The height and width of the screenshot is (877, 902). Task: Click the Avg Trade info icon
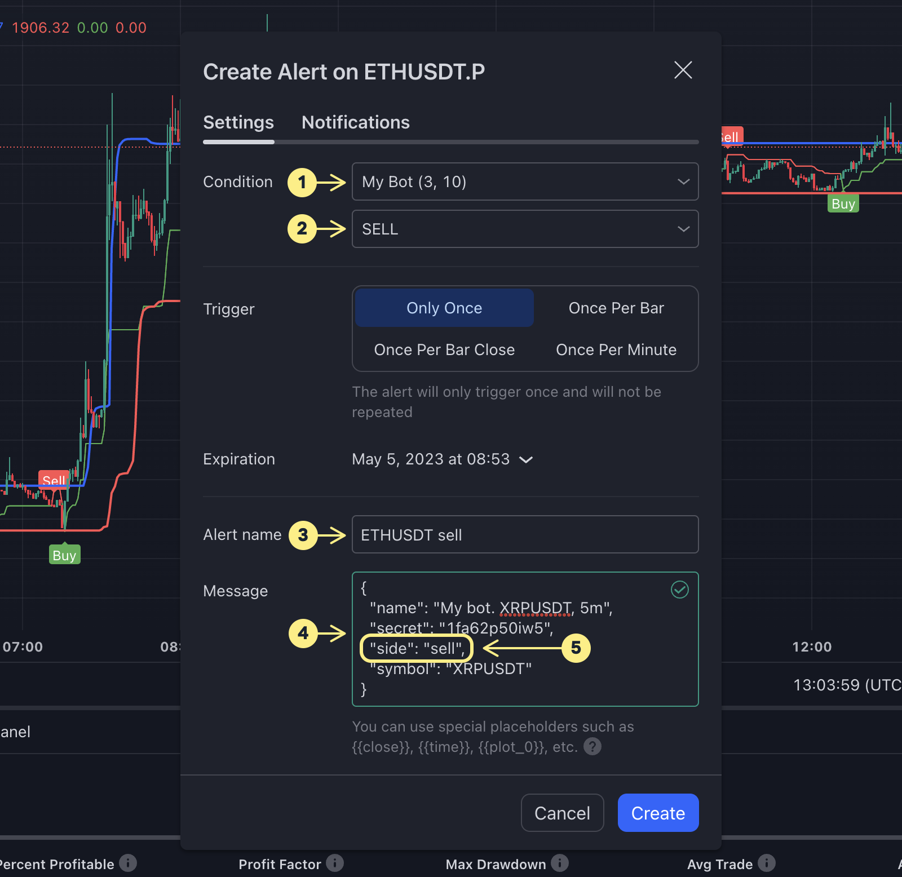[x=766, y=863]
